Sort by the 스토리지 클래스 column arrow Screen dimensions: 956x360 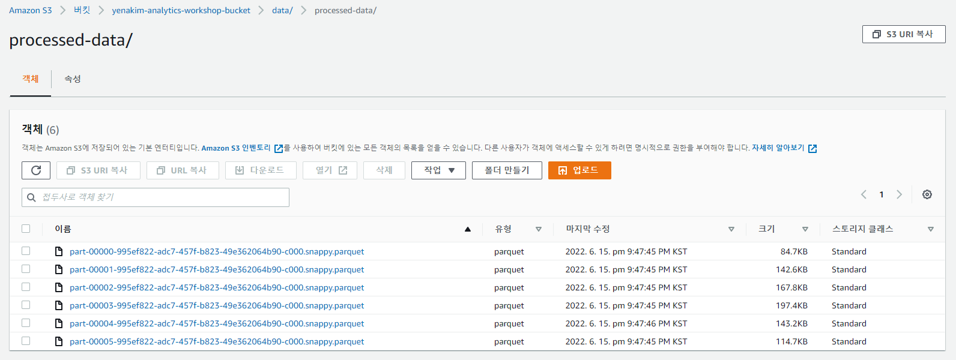tap(931, 229)
